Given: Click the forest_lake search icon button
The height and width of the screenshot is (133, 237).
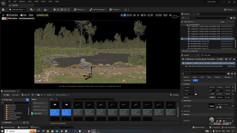Looking at the screenshot, I should pyautogui.click(x=27, y=100).
